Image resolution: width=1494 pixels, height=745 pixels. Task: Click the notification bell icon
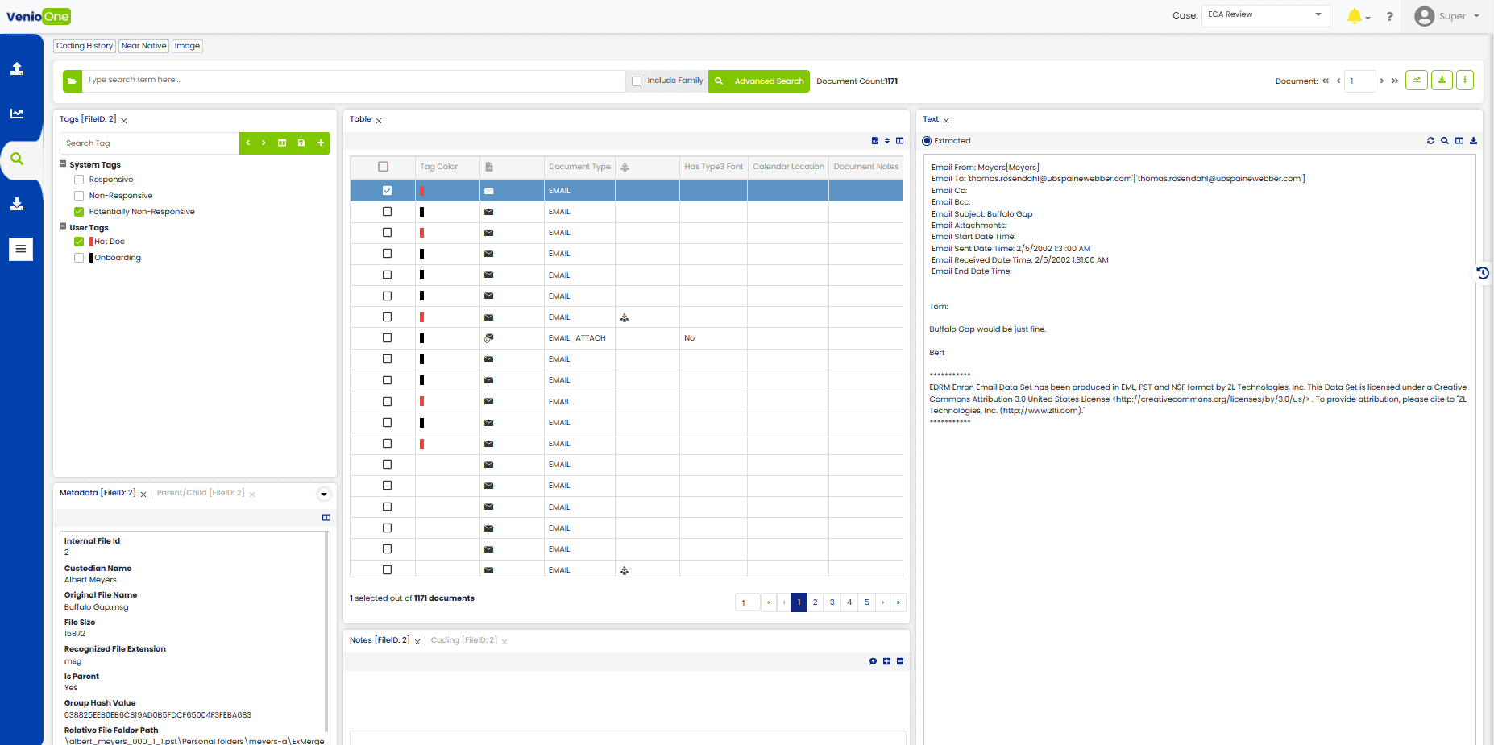(1354, 16)
